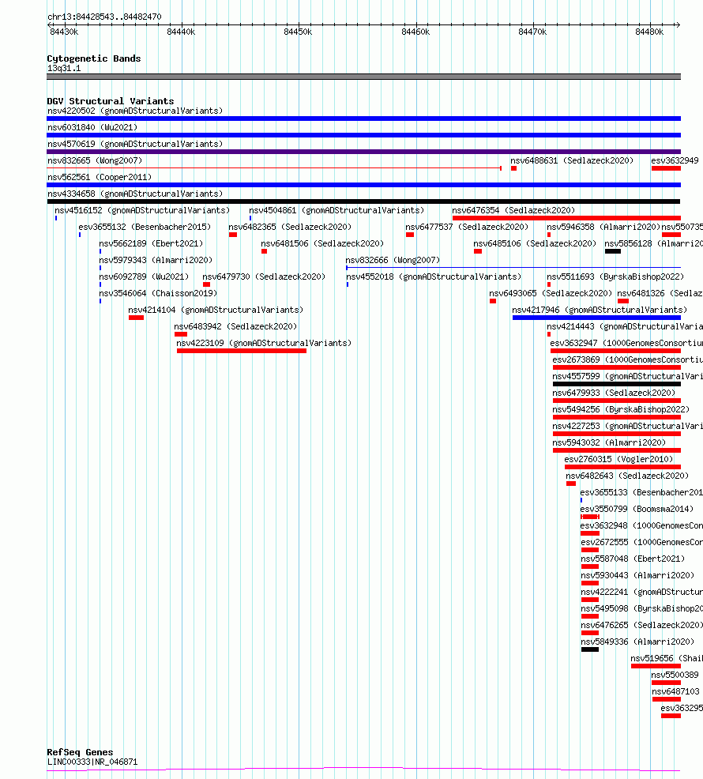The width and height of the screenshot is (703, 779).
Task: Click cytogenetic band 13q31.1 bar
Action: coord(363,77)
